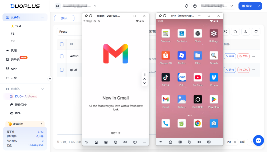This screenshot has width=267, height=152.
Task: Tap GOT IT on Gmail screen
Action: pyautogui.click(x=115, y=133)
